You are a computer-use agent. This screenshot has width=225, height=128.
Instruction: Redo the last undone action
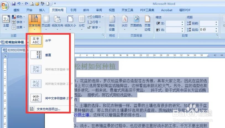pos(27,4)
